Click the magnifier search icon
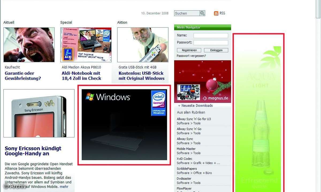The height and width of the screenshot is (192, 321). [x=202, y=13]
